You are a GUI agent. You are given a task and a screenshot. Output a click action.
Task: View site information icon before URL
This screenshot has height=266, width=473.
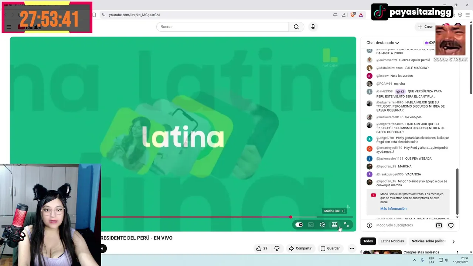point(103,15)
